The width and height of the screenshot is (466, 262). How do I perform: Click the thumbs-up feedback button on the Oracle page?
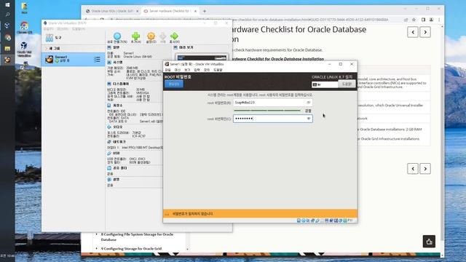click(429, 242)
